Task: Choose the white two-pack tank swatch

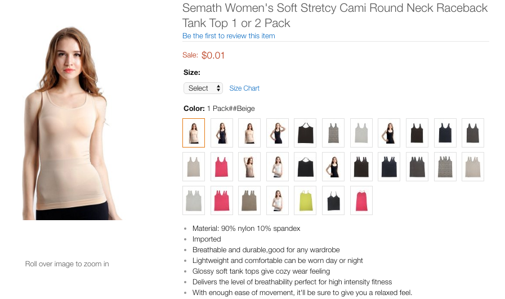Action: point(194,200)
